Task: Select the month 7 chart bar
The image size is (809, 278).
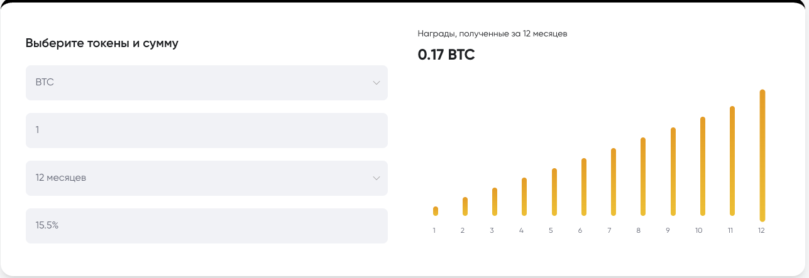Action: [614, 182]
